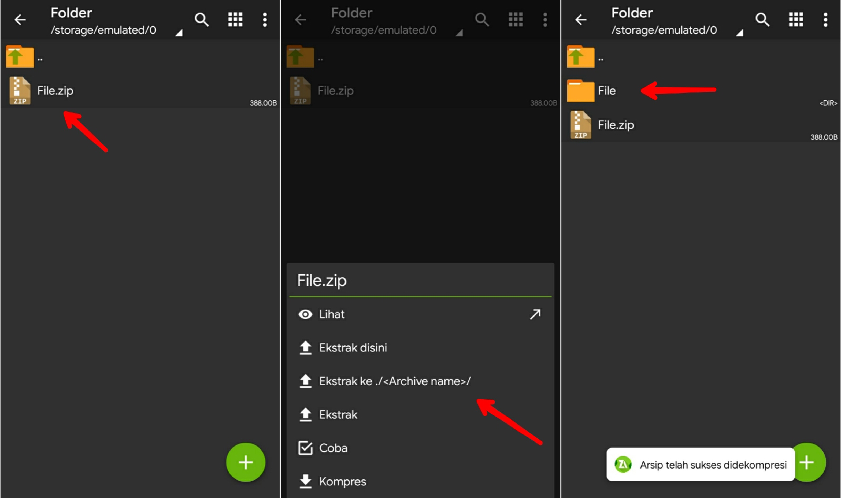Screen dimensions: 841x498
Task: Click the Kompres download-style icon
Action: click(305, 481)
